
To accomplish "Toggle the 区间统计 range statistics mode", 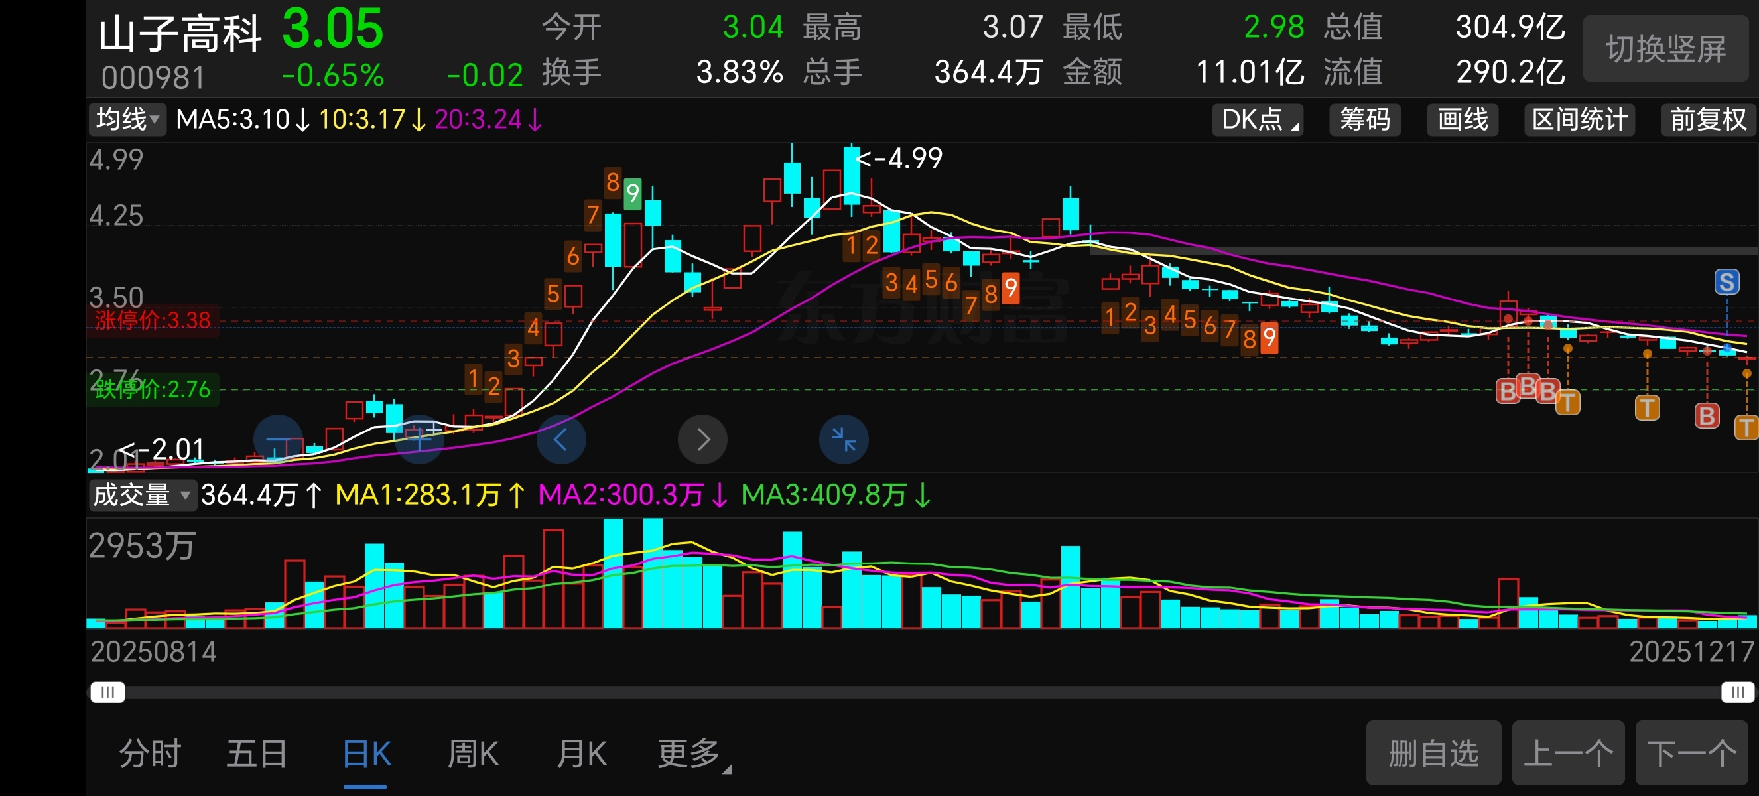I will point(1579,119).
